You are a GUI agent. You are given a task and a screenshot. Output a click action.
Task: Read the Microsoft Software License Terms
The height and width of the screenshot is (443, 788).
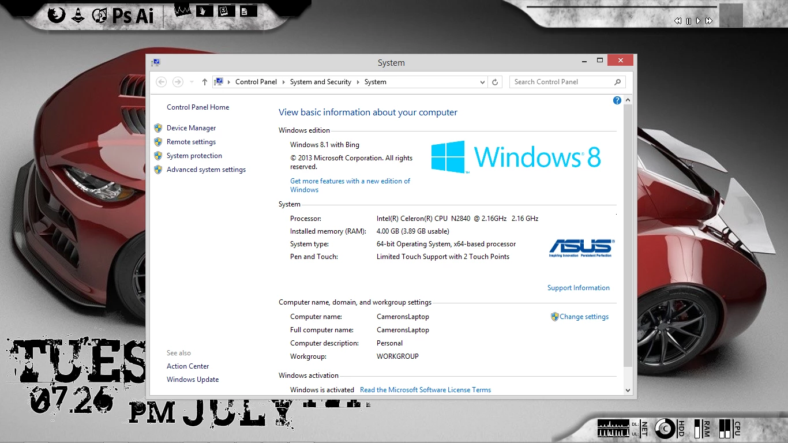(425, 390)
